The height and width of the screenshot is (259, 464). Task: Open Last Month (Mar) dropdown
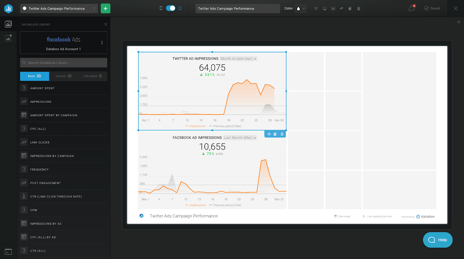[x=240, y=138]
